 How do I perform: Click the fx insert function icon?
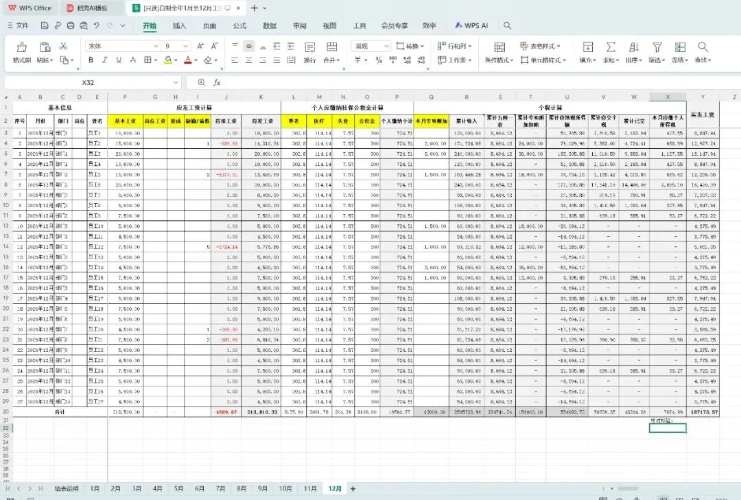coord(216,82)
